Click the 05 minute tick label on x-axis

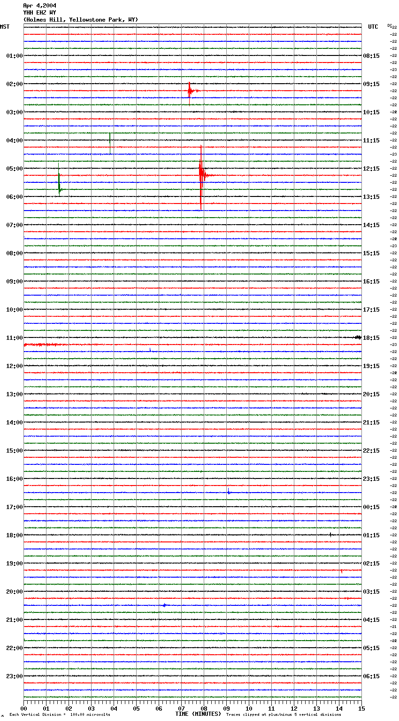[x=136, y=708]
